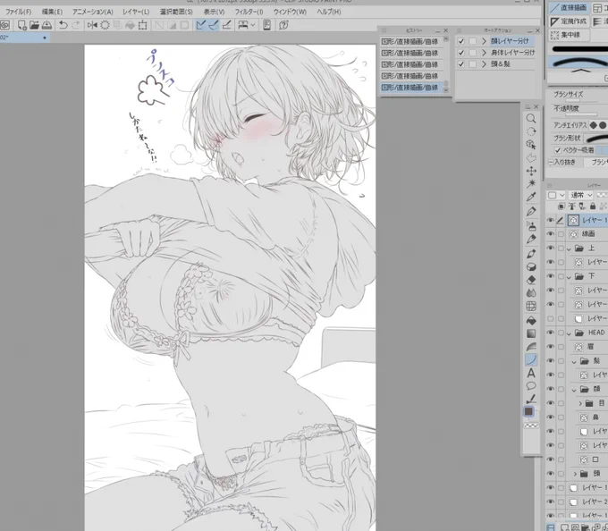Viewport: 608px width, 531px height.
Task: Select the Airbrush tool
Action: 531,225
